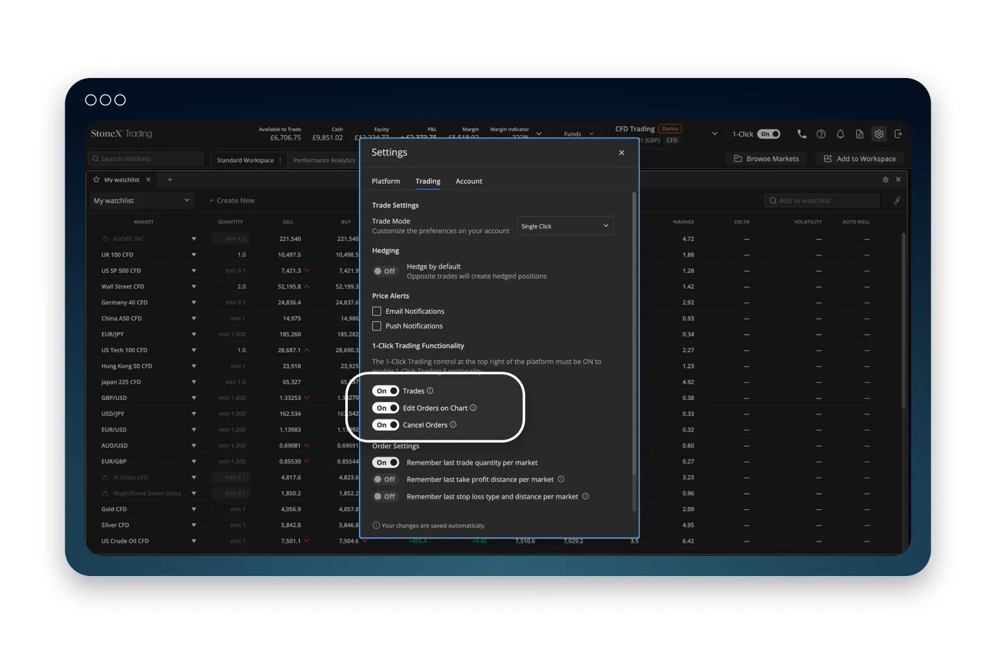
Task: Check Email Notifications box
Action: (x=377, y=311)
